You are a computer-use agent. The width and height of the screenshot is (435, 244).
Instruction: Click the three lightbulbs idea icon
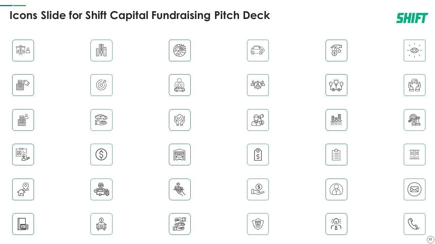336,85
